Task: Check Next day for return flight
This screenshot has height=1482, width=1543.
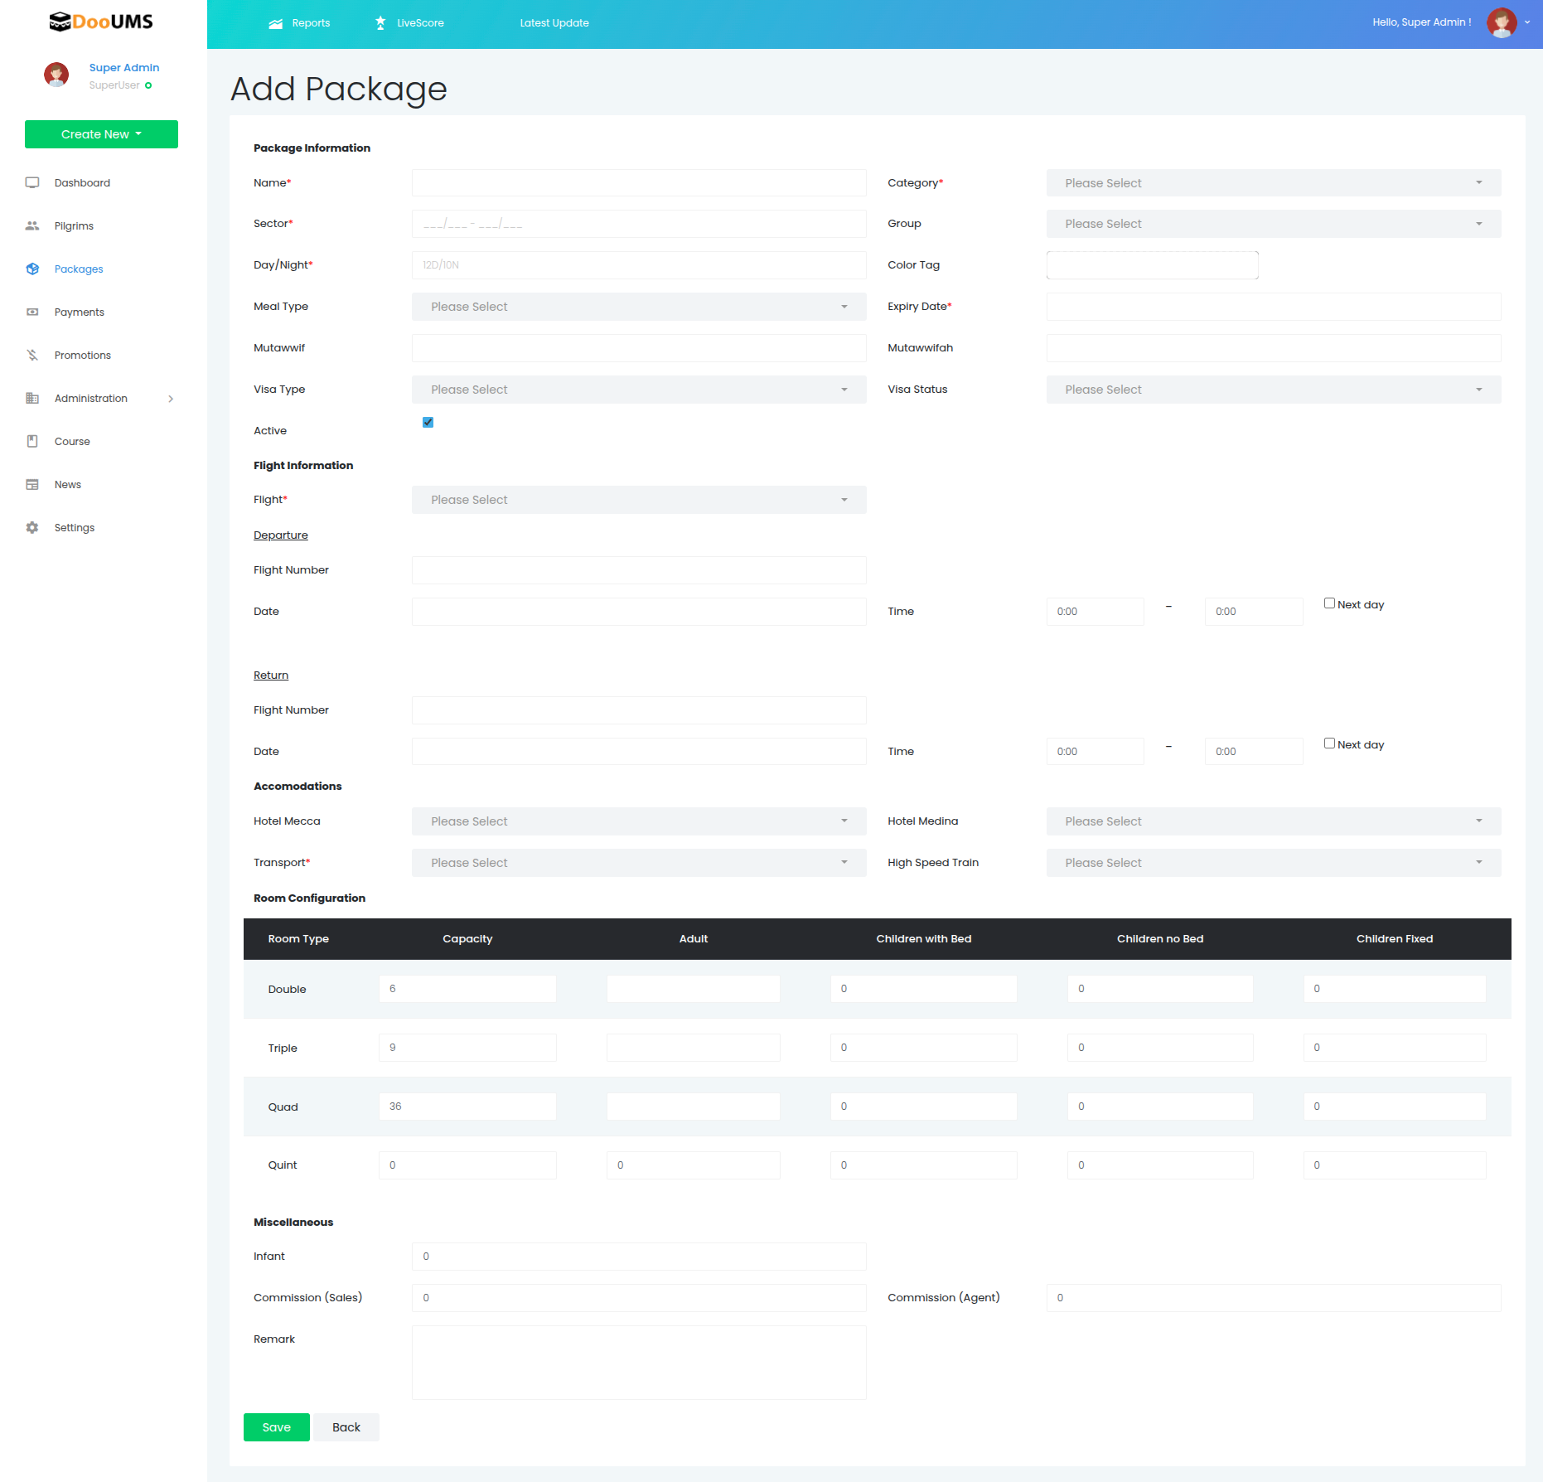Action: click(x=1329, y=743)
